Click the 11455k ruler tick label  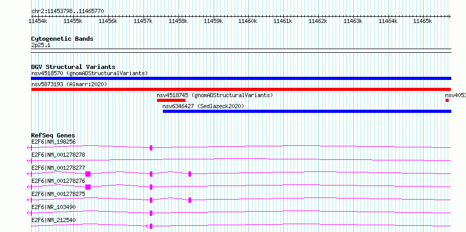click(x=73, y=21)
